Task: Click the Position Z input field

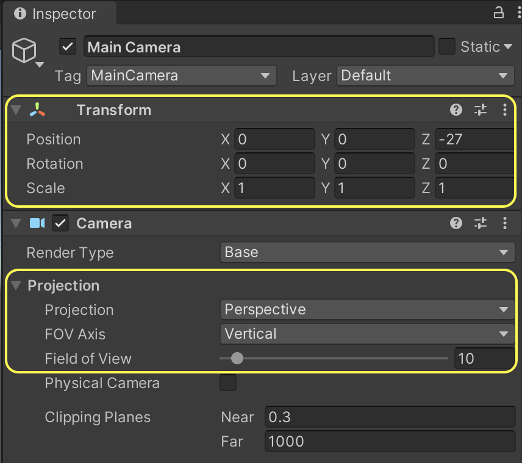Action: [x=474, y=140]
